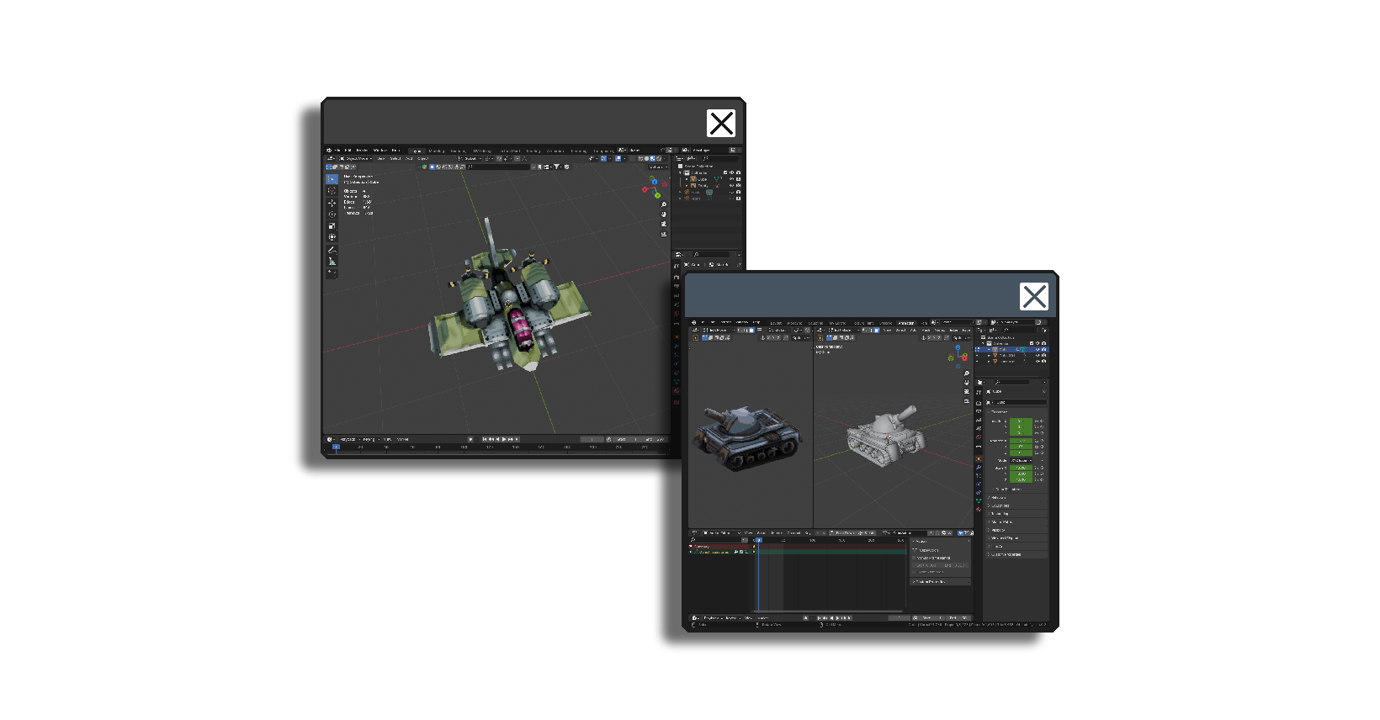The height and width of the screenshot is (720, 1380).
Task: Click Stash button in Action Editor
Action: [x=867, y=532]
